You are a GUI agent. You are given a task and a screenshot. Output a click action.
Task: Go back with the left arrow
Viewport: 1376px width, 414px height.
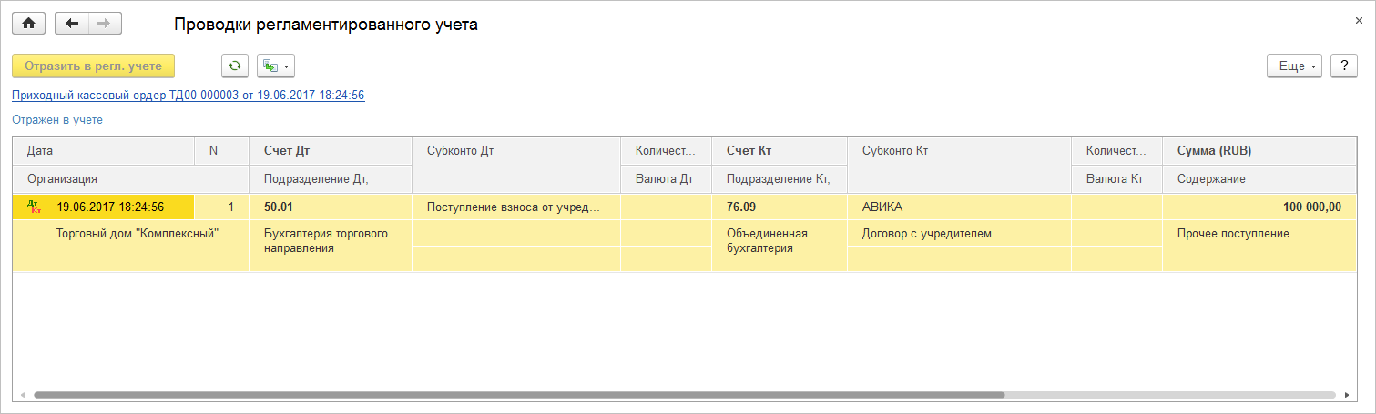(72, 24)
